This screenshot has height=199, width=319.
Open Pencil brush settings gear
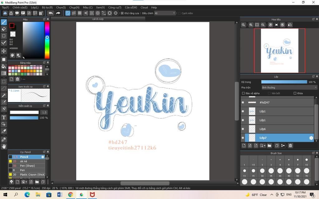[x=43, y=157]
